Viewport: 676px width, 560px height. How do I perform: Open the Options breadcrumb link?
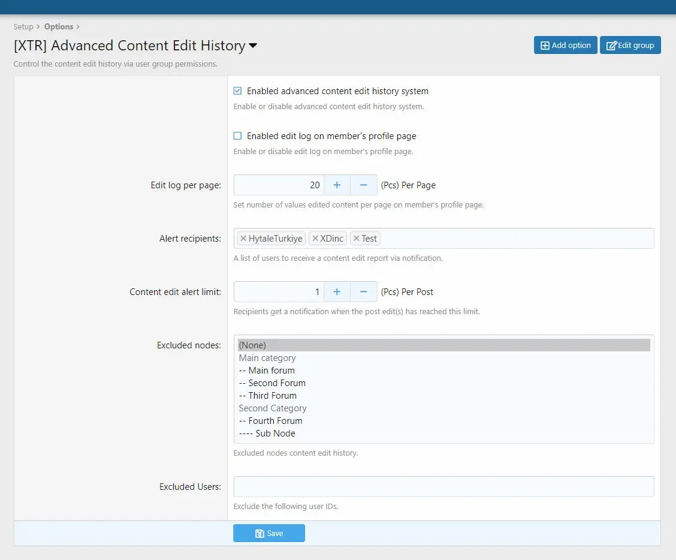(x=59, y=27)
